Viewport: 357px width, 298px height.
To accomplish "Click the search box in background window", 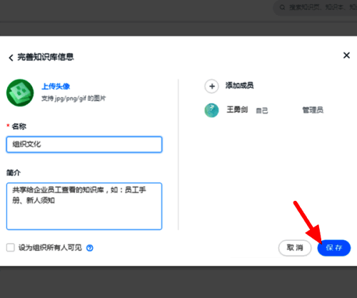I will pyautogui.click(x=315, y=8).
